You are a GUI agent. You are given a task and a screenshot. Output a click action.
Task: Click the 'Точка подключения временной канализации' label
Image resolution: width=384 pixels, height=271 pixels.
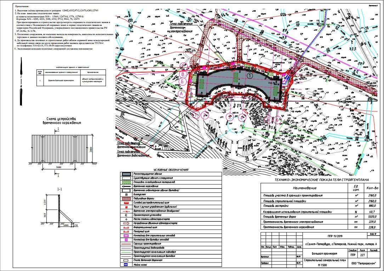coord(131,145)
